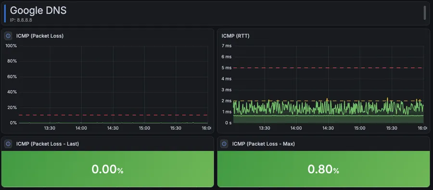The image size is (433, 190).
Task: Click 14:30 time label on Packet Loss chart
Action: pos(113,128)
